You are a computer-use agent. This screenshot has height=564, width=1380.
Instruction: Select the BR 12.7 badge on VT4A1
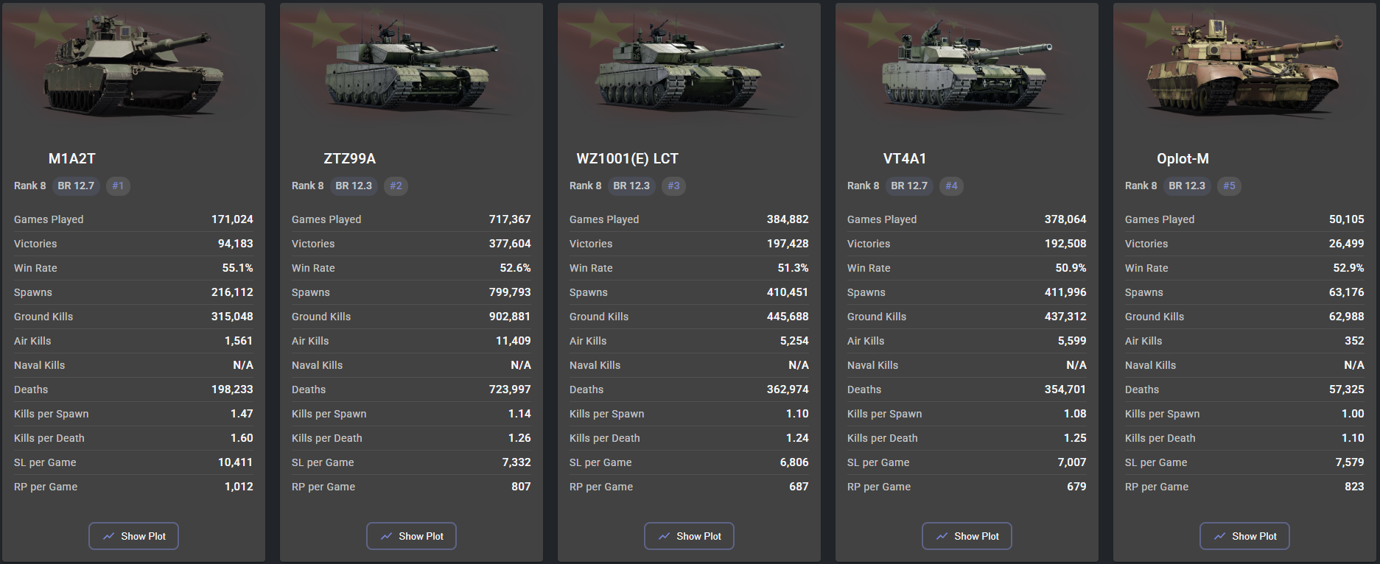[909, 186]
